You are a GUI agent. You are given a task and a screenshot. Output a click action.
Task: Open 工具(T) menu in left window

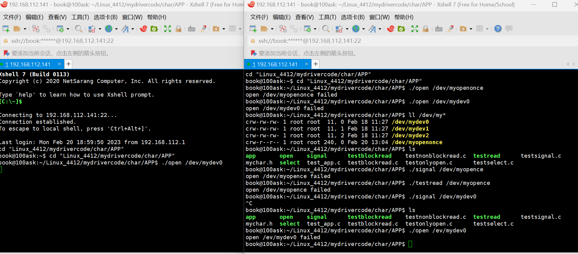80,17
